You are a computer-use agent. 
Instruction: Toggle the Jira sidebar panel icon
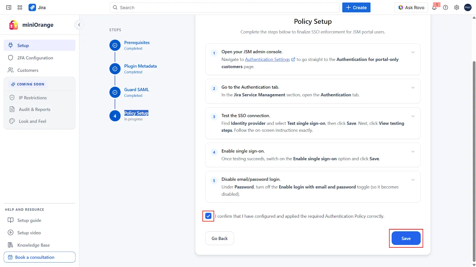[x=9, y=7]
